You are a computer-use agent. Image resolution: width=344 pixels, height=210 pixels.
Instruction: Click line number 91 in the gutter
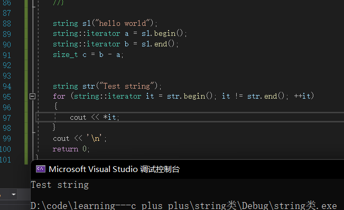(7, 55)
